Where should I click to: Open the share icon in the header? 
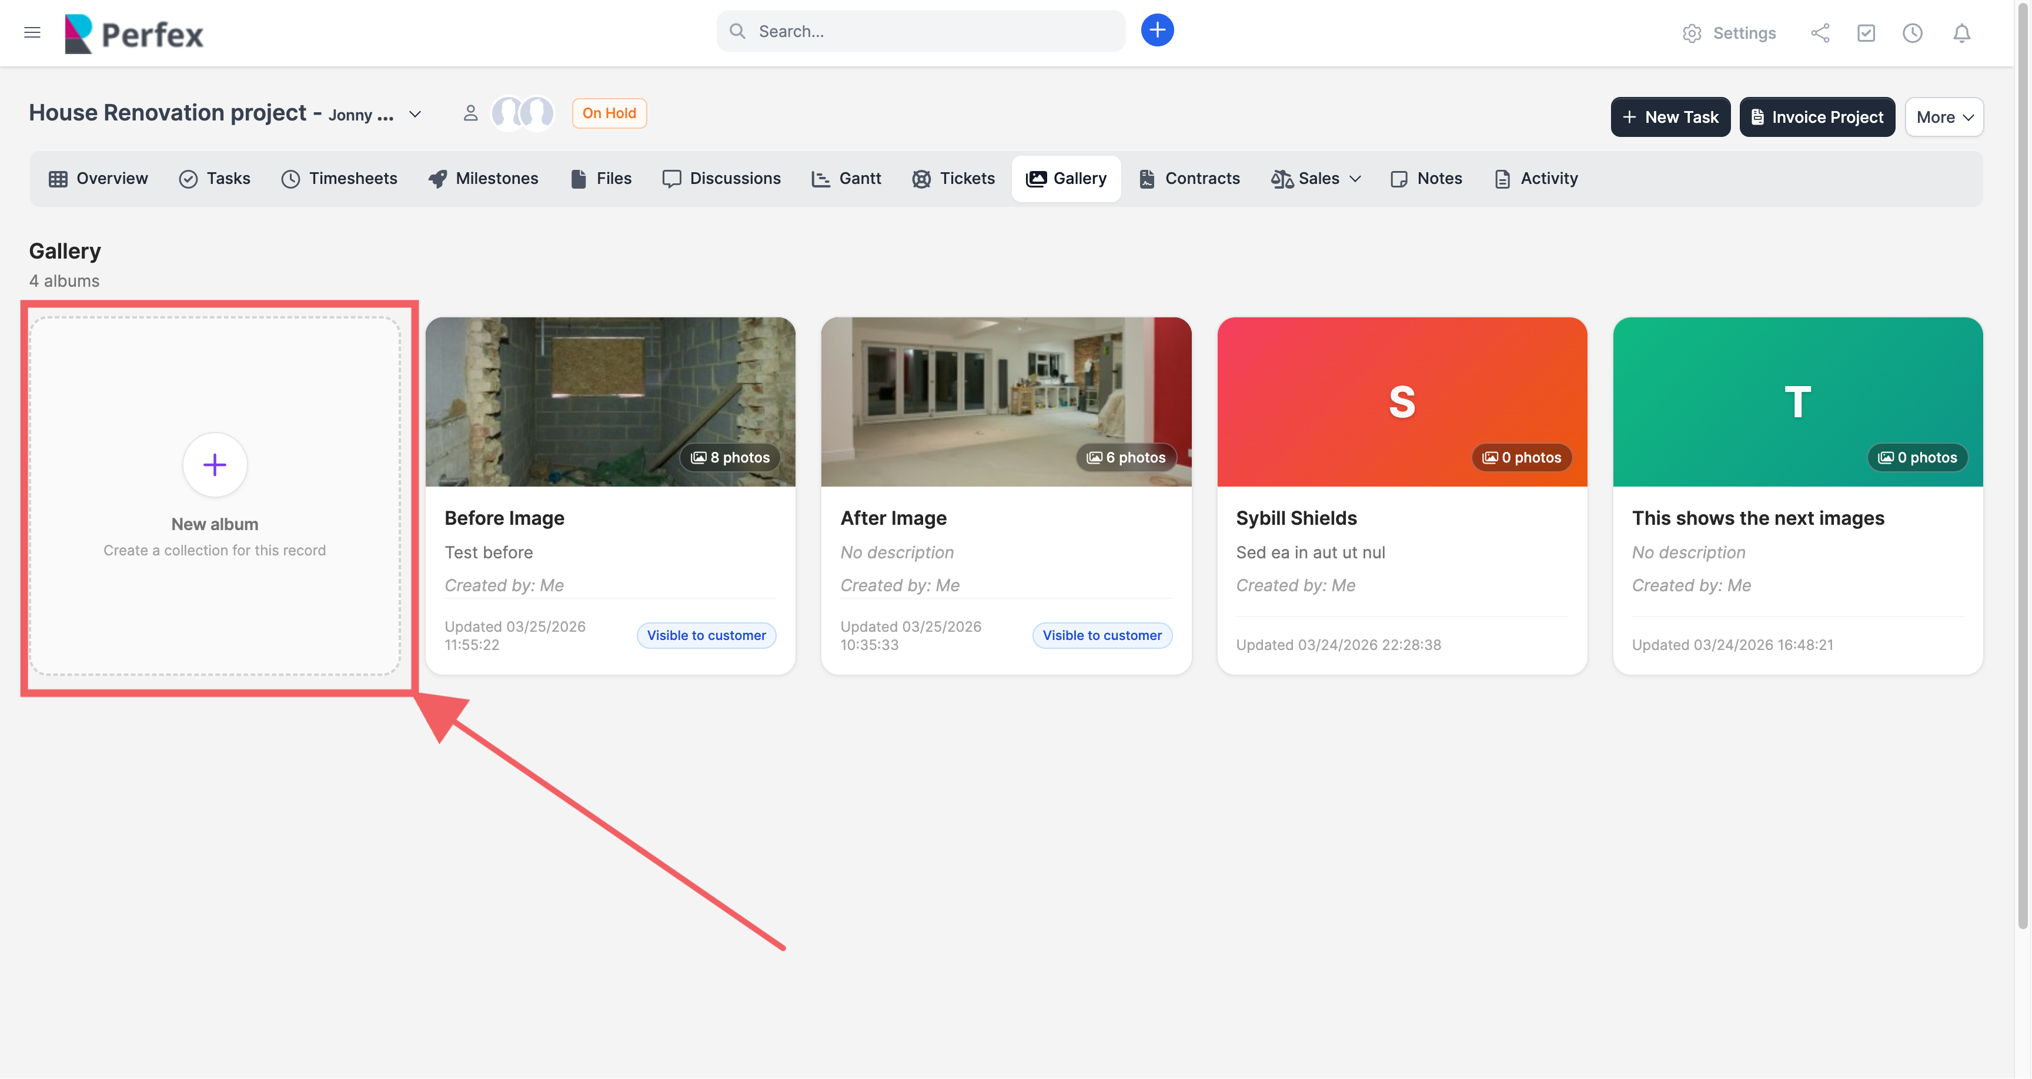[x=1820, y=33]
